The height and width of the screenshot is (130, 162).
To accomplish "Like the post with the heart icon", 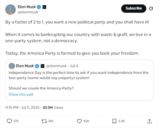I will coord(79,121).
